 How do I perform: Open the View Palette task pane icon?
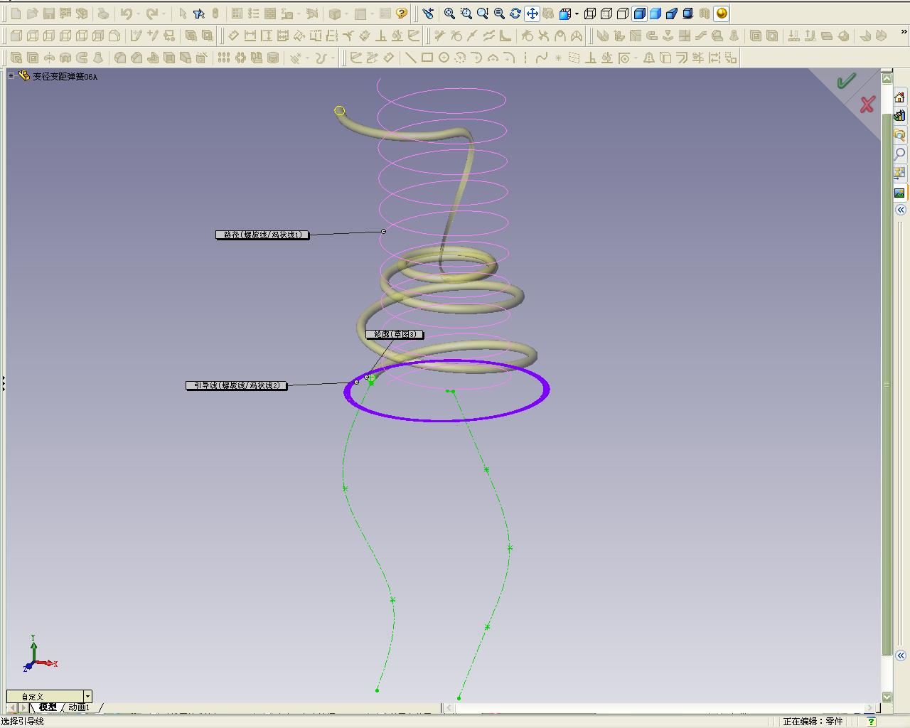pos(899,172)
